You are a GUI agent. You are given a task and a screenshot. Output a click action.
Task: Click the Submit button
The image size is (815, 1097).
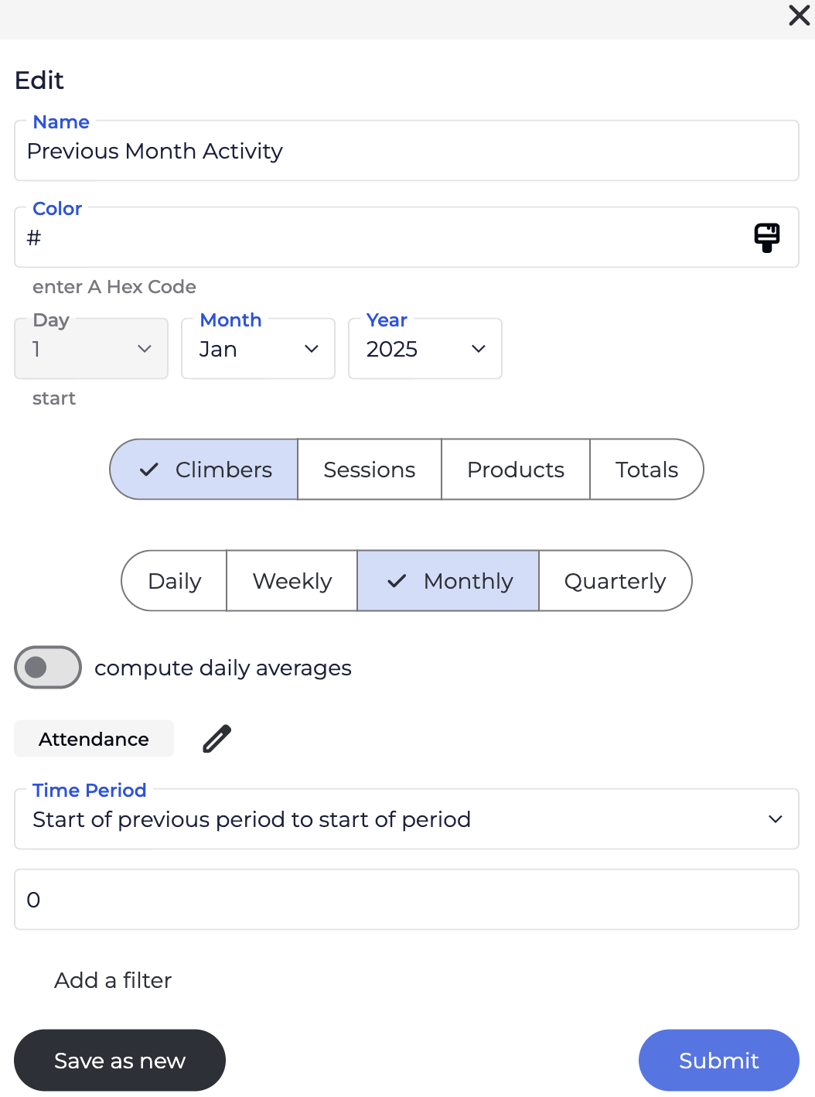coord(718,1060)
